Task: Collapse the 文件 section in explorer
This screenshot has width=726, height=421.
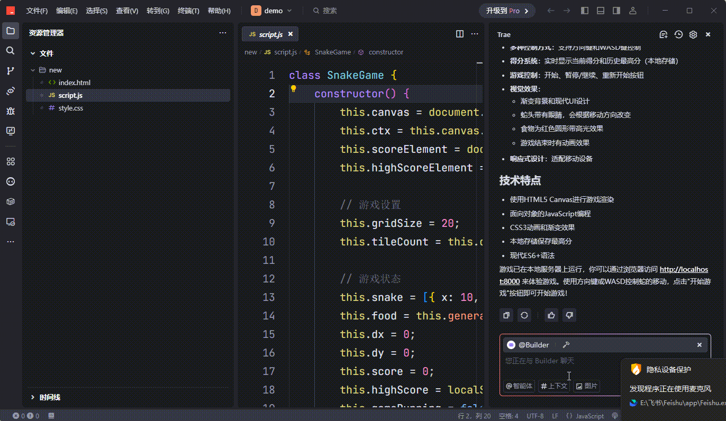Action: coord(33,53)
